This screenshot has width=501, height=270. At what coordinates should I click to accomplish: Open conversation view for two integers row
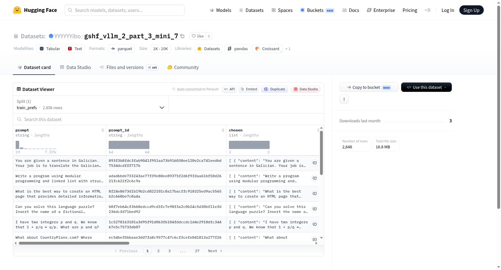pyautogui.click(x=315, y=225)
